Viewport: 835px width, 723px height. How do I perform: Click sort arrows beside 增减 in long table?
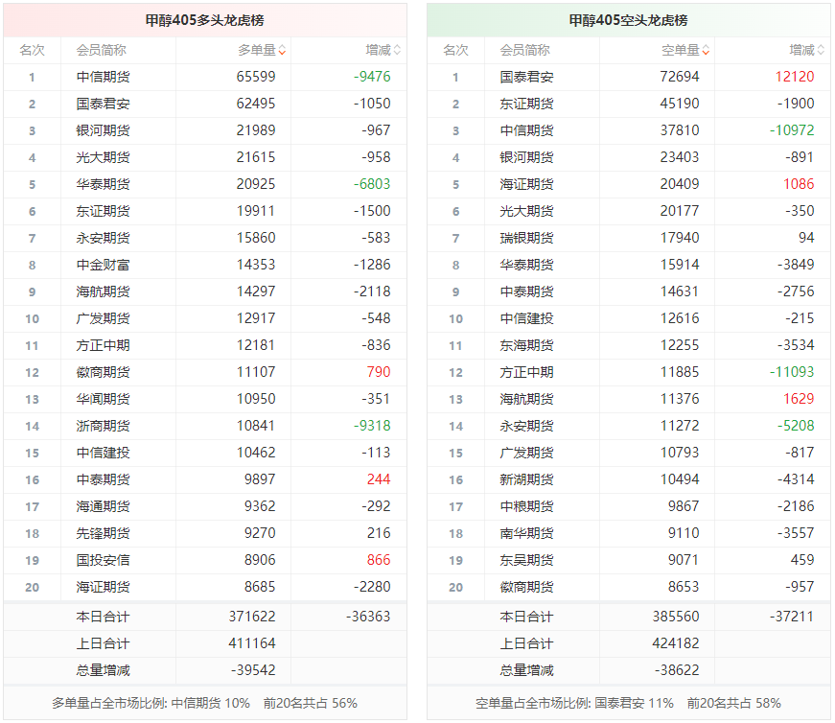click(397, 51)
